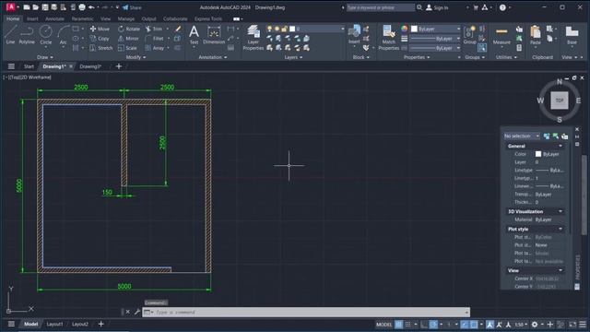Click Sign In
This screenshot has height=332, width=590.
click(437, 7)
